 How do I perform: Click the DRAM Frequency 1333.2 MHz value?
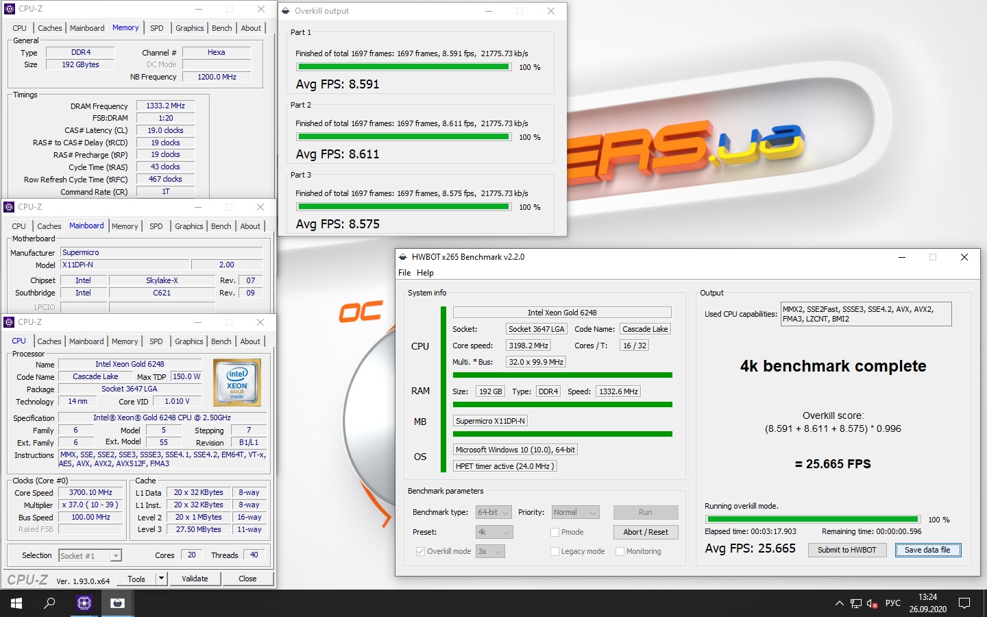coord(165,106)
